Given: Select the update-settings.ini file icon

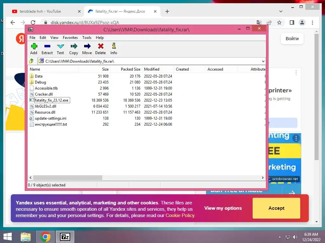Looking at the screenshot, I should pos(31,118).
